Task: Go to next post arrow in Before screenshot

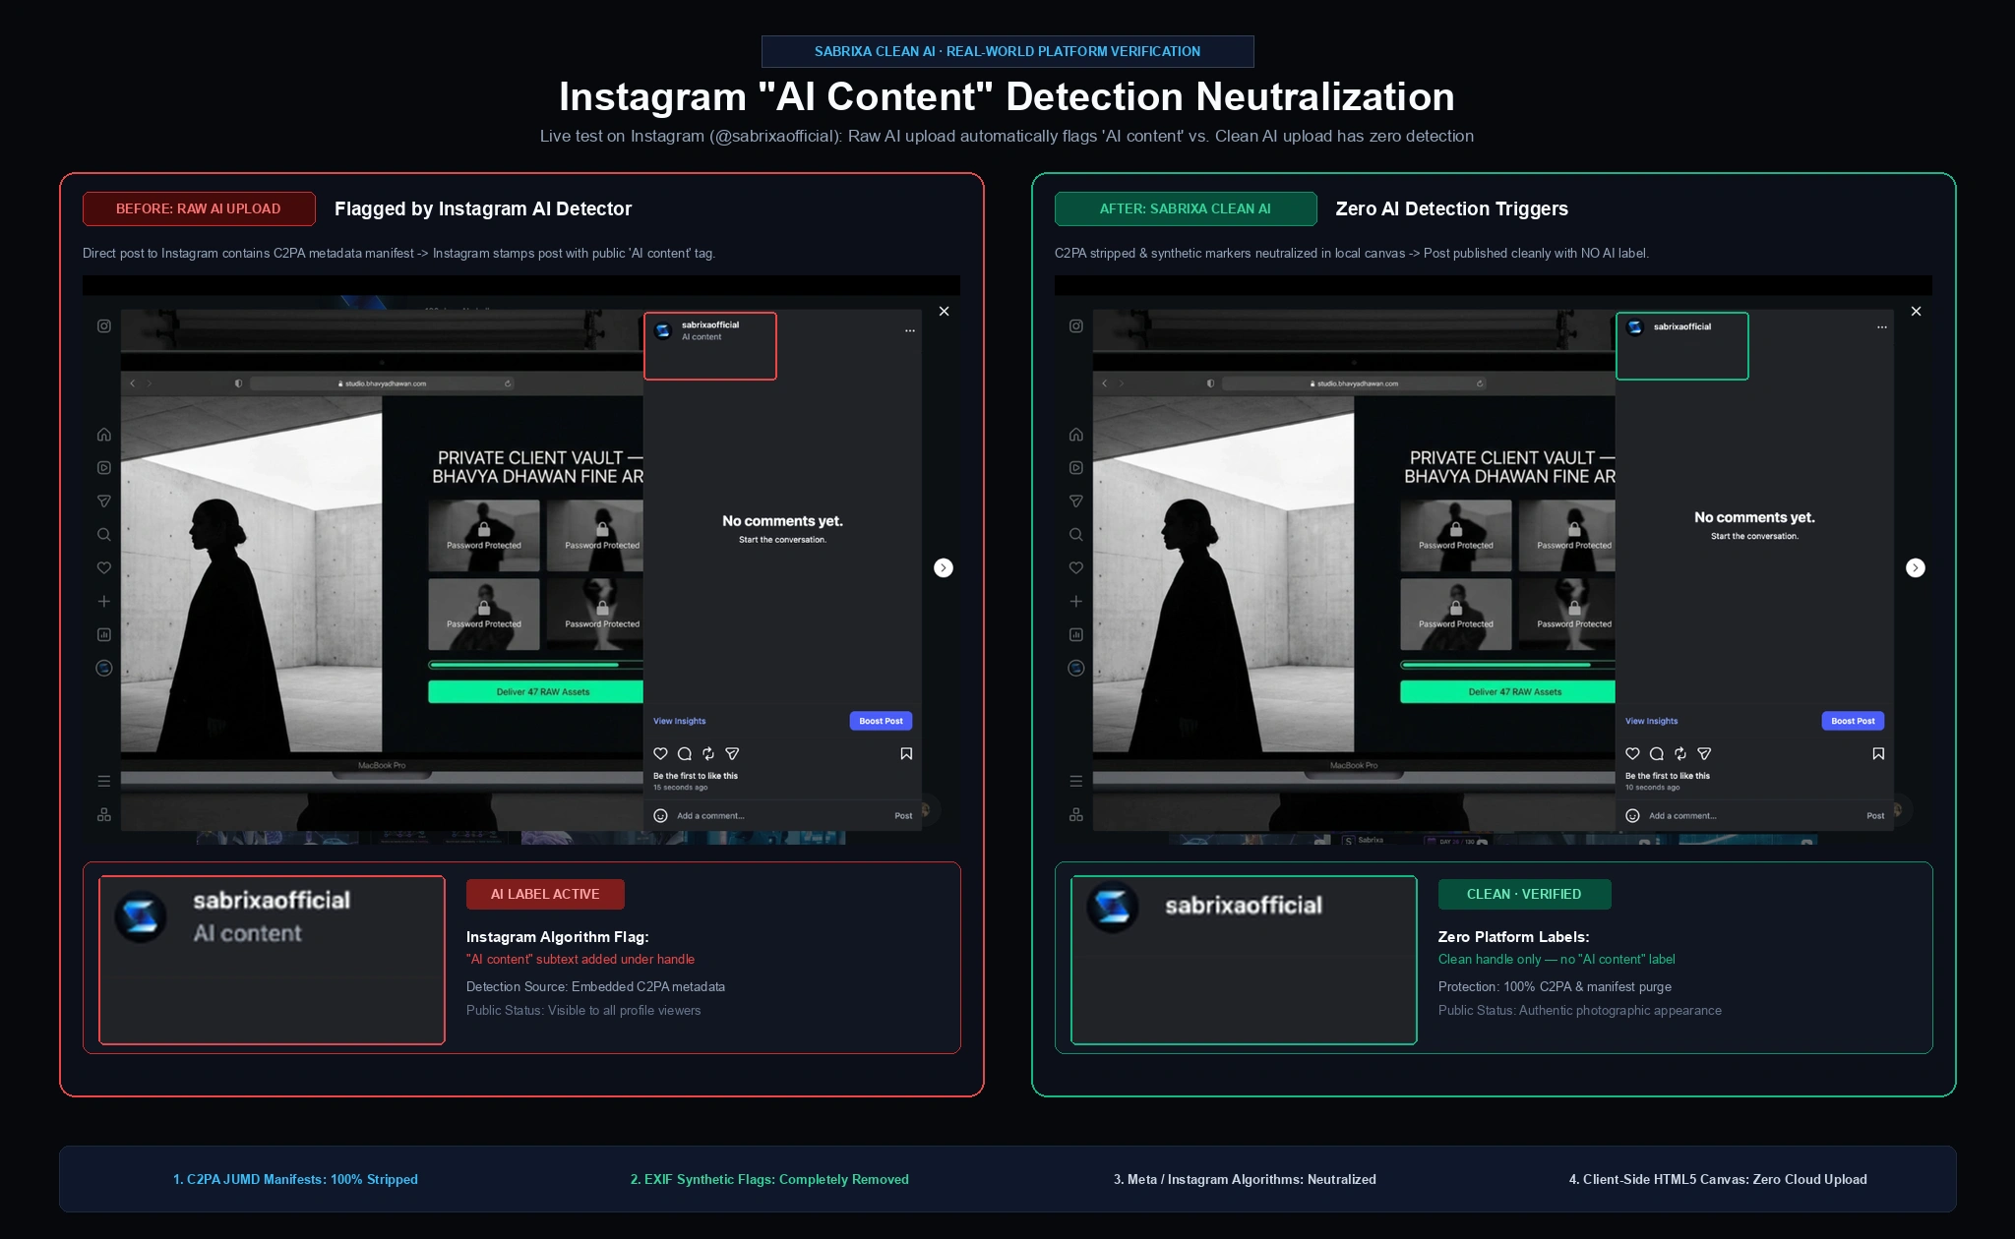Action: point(944,568)
